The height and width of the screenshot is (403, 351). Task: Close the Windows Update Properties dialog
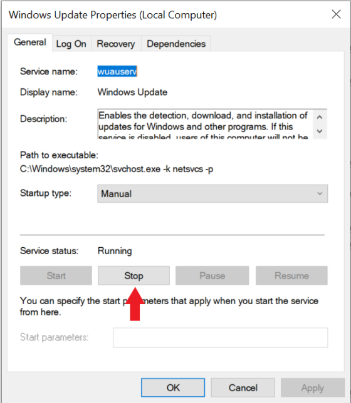[336, 14]
